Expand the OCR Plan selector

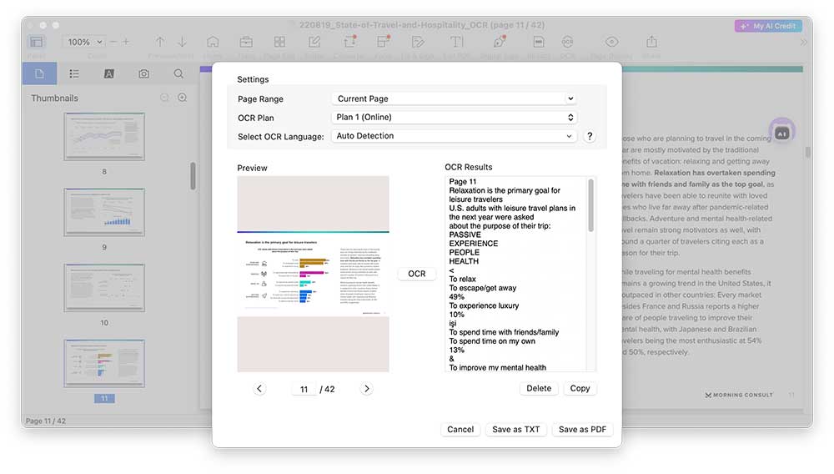[454, 118]
